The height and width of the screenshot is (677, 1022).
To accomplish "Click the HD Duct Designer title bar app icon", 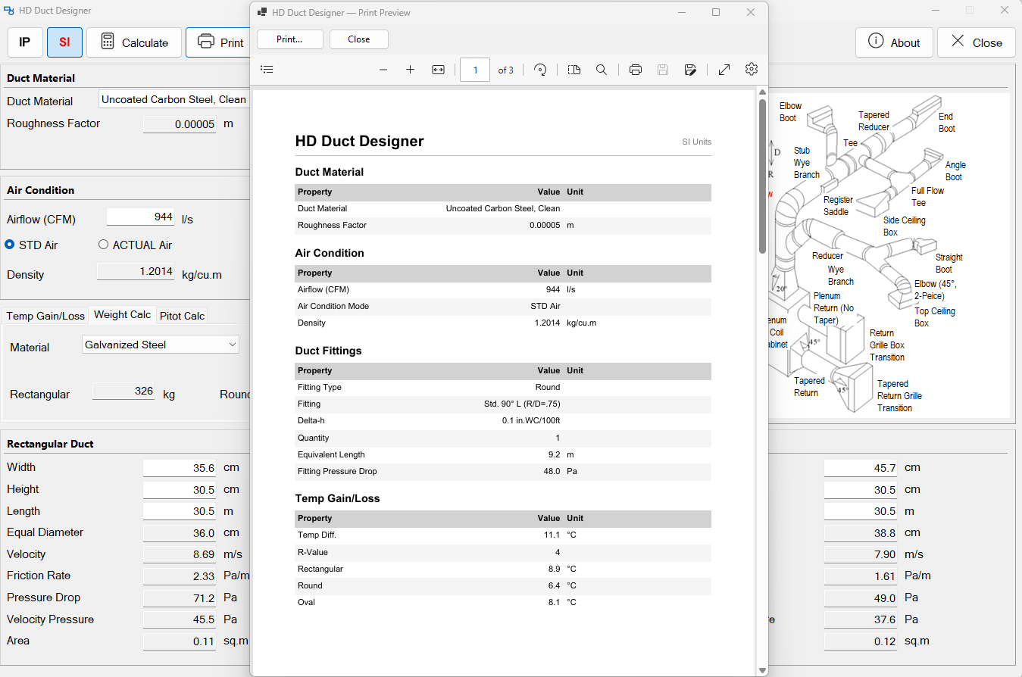I will click(x=9, y=11).
